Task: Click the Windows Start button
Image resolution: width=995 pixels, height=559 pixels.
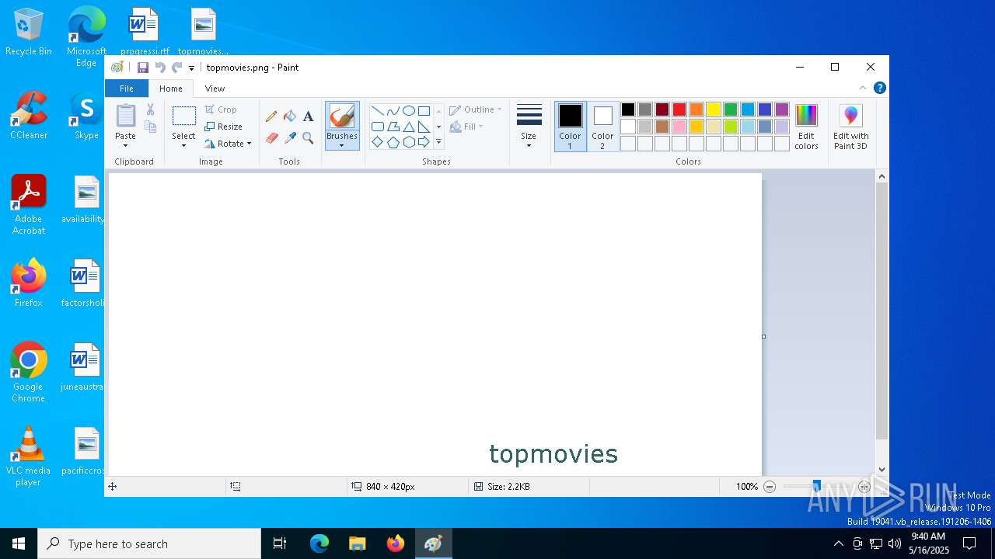Action: tap(19, 543)
